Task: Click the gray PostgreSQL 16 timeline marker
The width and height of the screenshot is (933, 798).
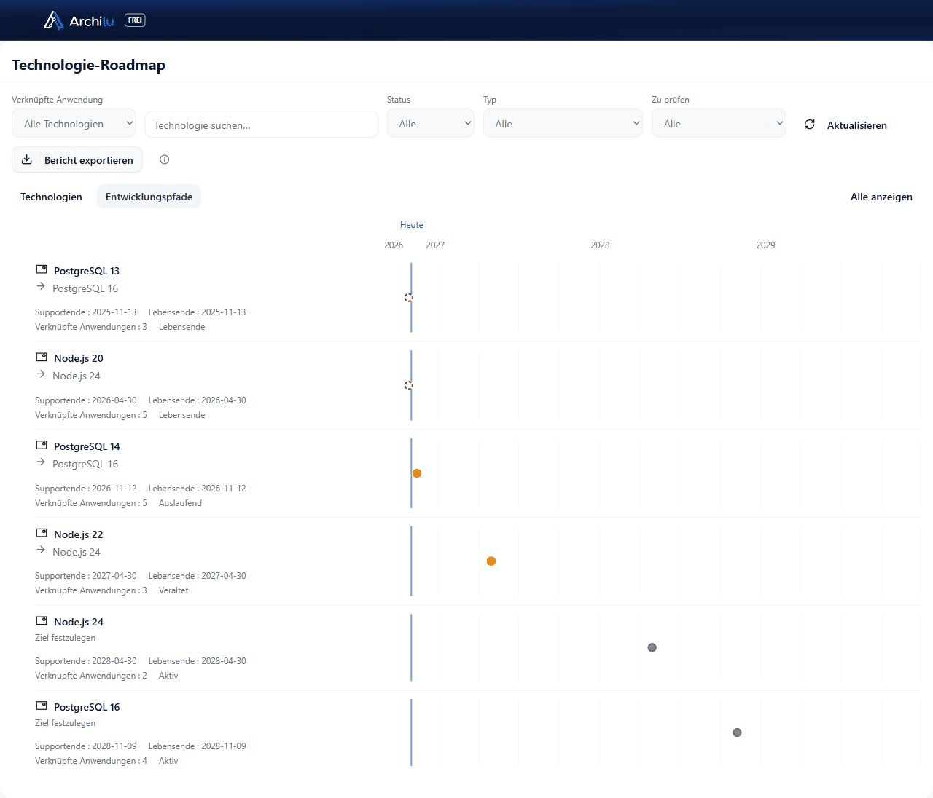Action: 737,732
